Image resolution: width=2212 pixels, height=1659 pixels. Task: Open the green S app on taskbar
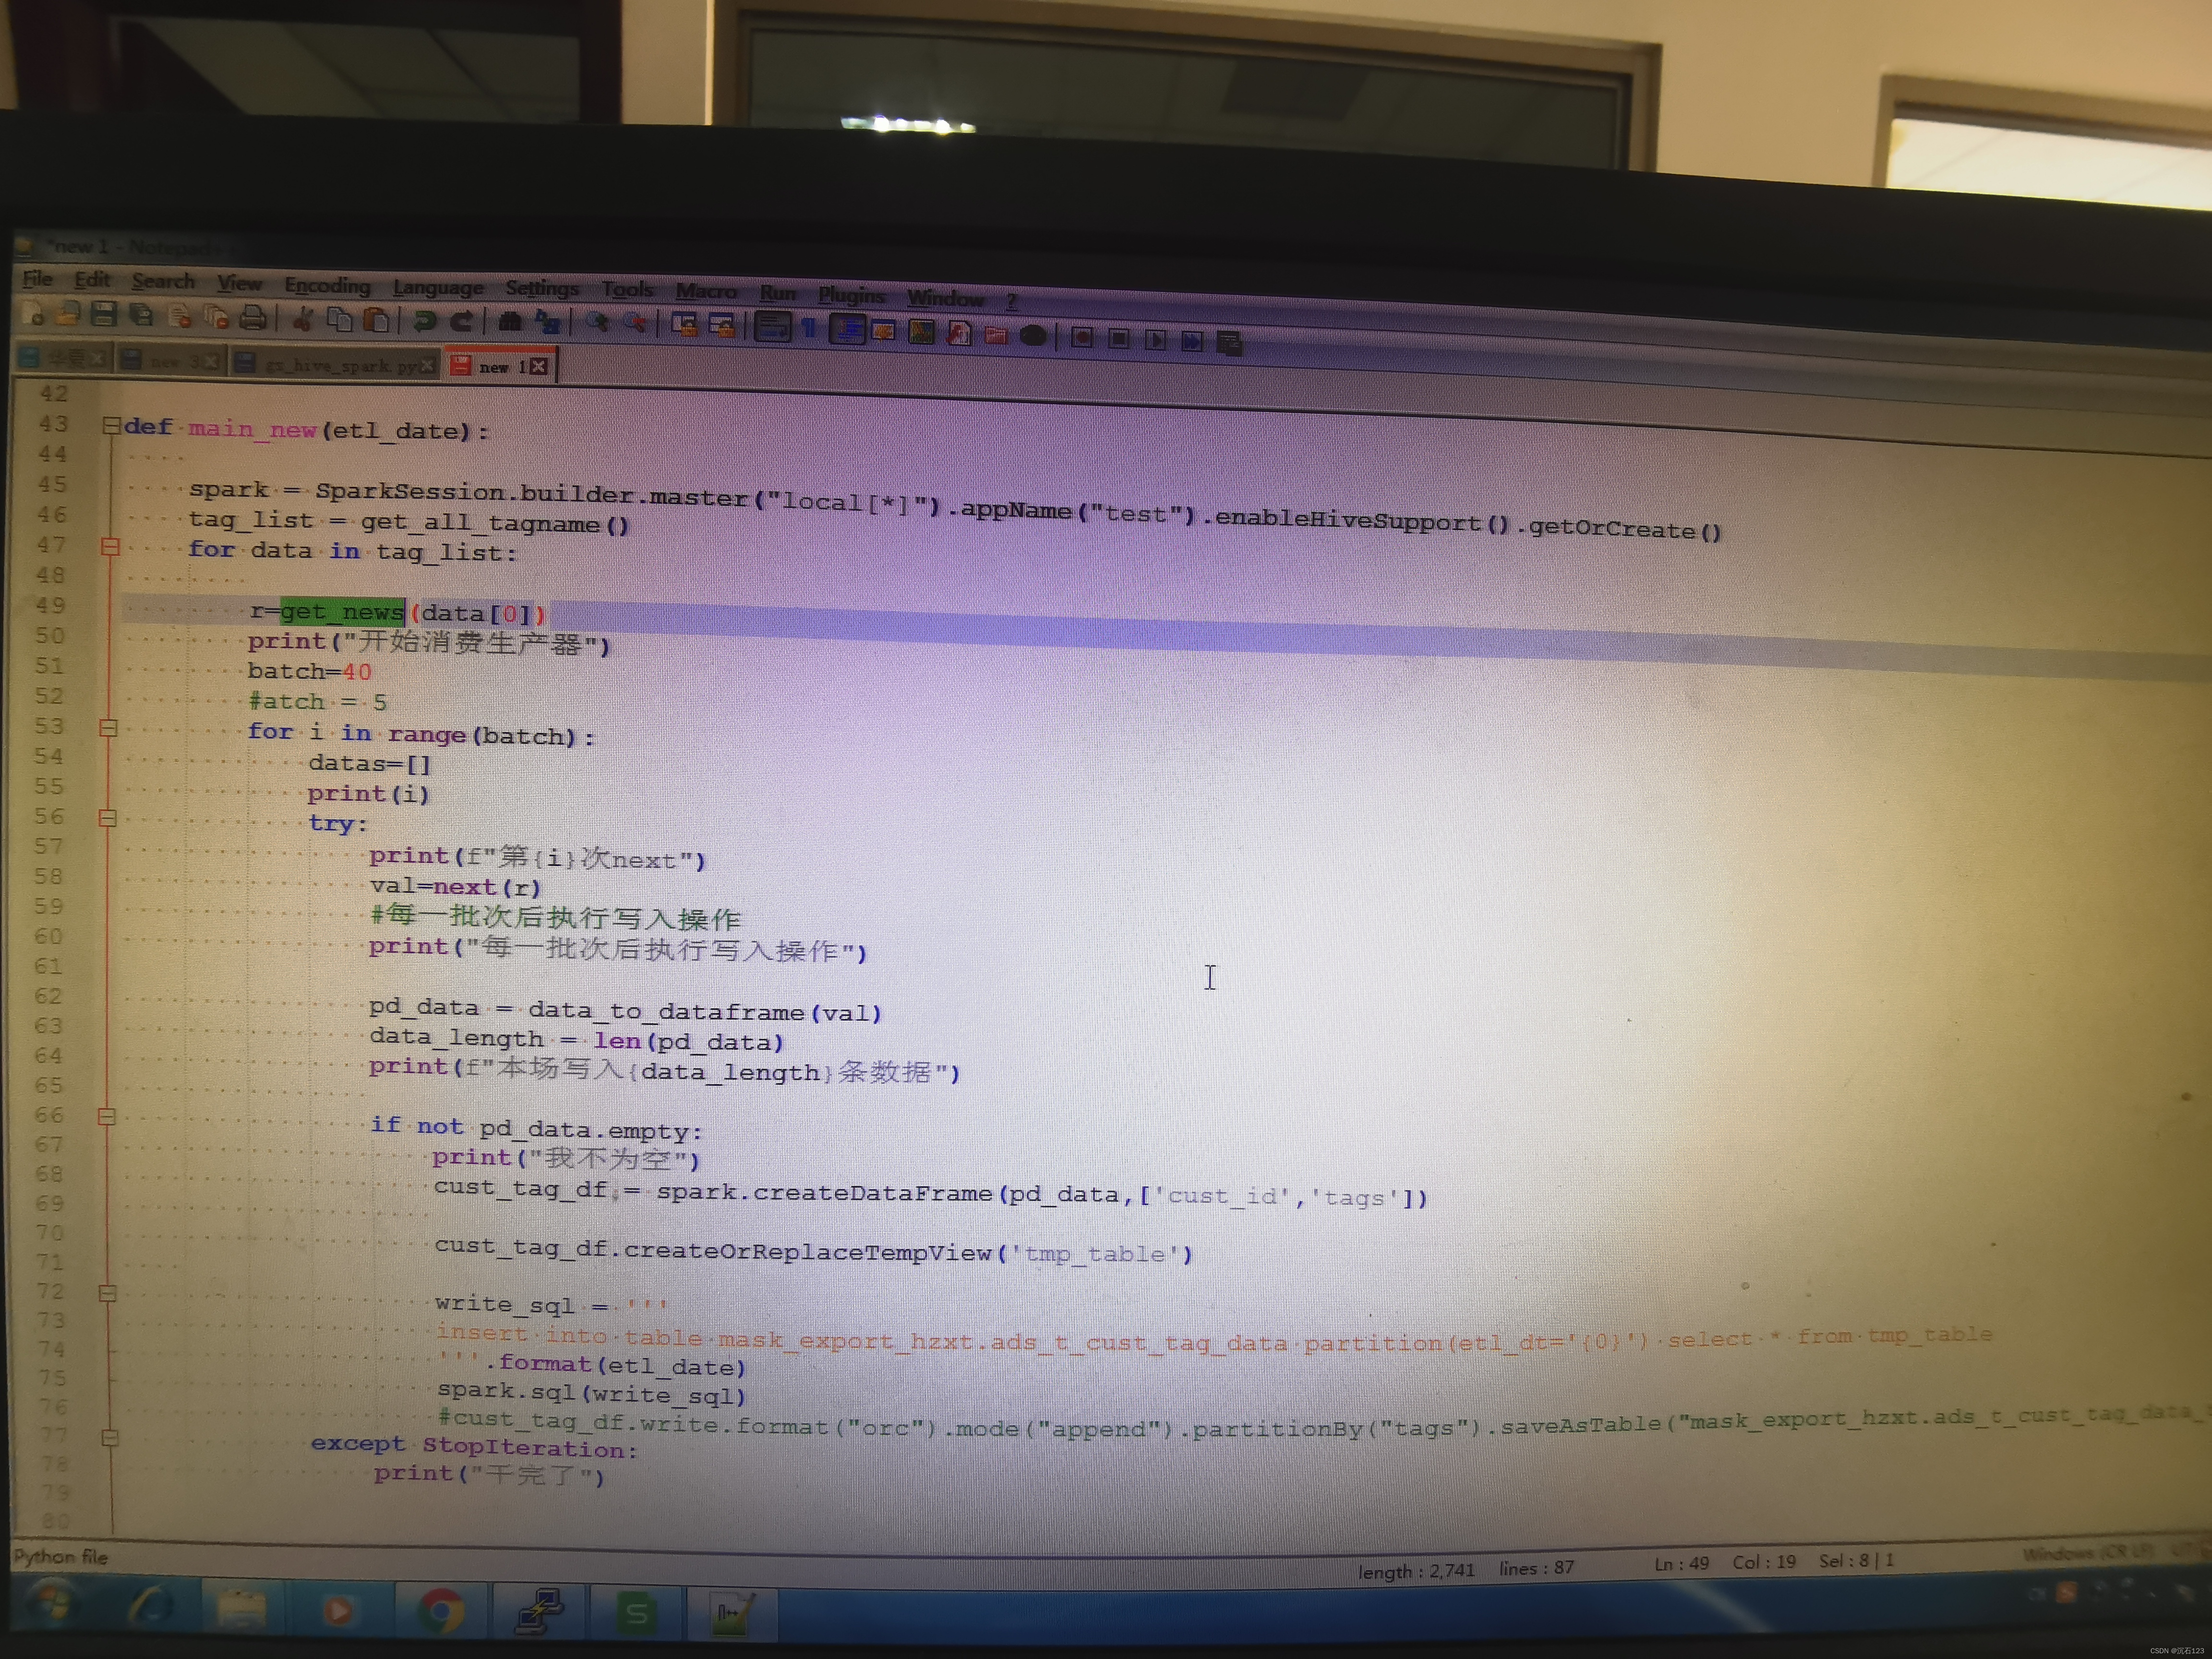(636, 1613)
